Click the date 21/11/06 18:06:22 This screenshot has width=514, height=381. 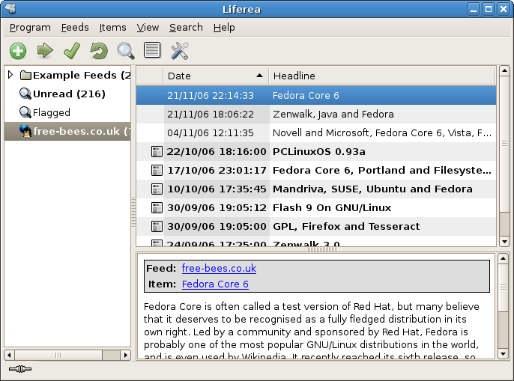(x=211, y=114)
